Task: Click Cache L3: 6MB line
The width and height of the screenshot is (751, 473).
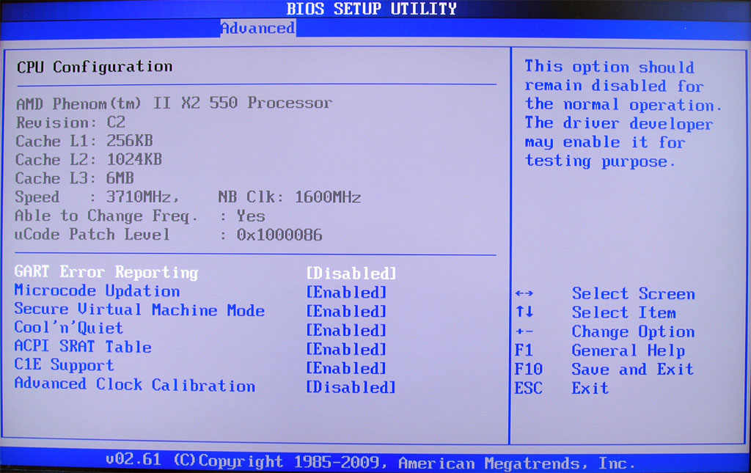Action: click(x=75, y=178)
